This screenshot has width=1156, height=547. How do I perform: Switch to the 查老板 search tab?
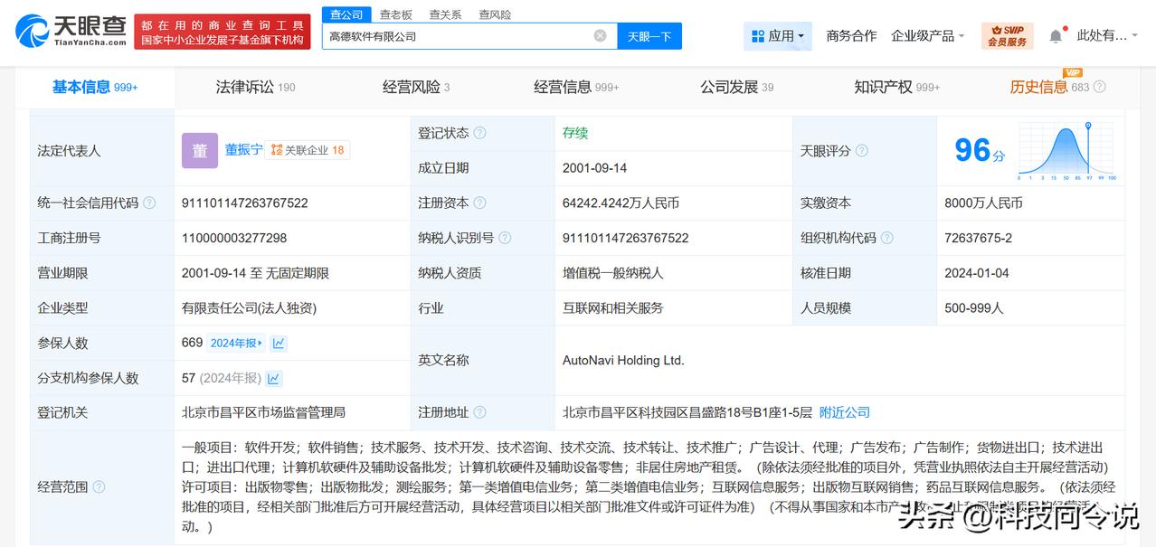click(x=395, y=14)
